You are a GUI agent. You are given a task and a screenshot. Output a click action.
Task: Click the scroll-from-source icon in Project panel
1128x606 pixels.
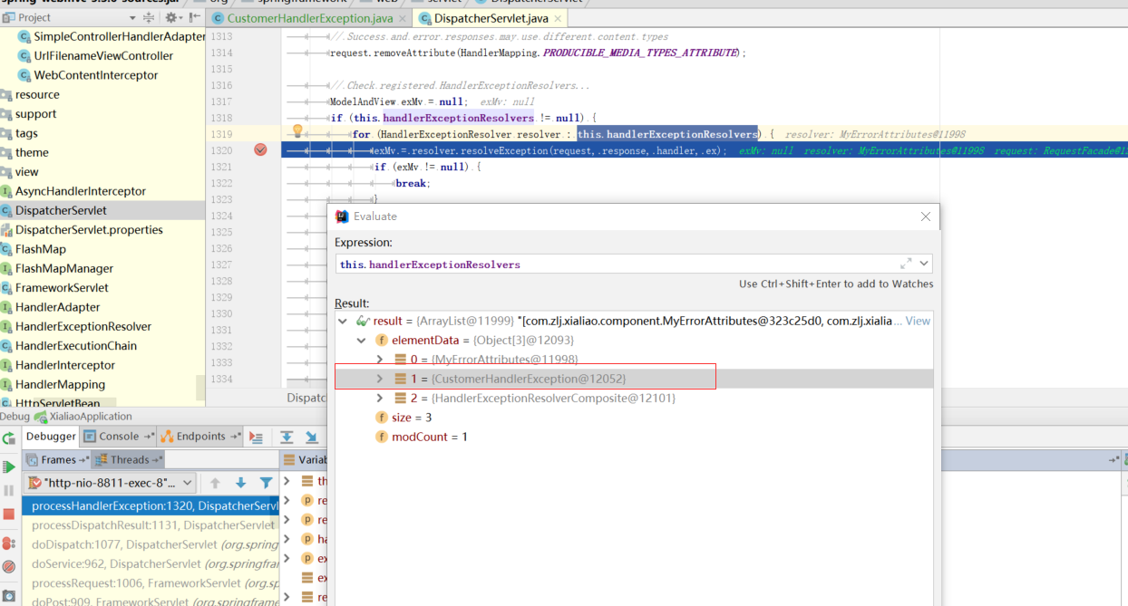point(147,17)
